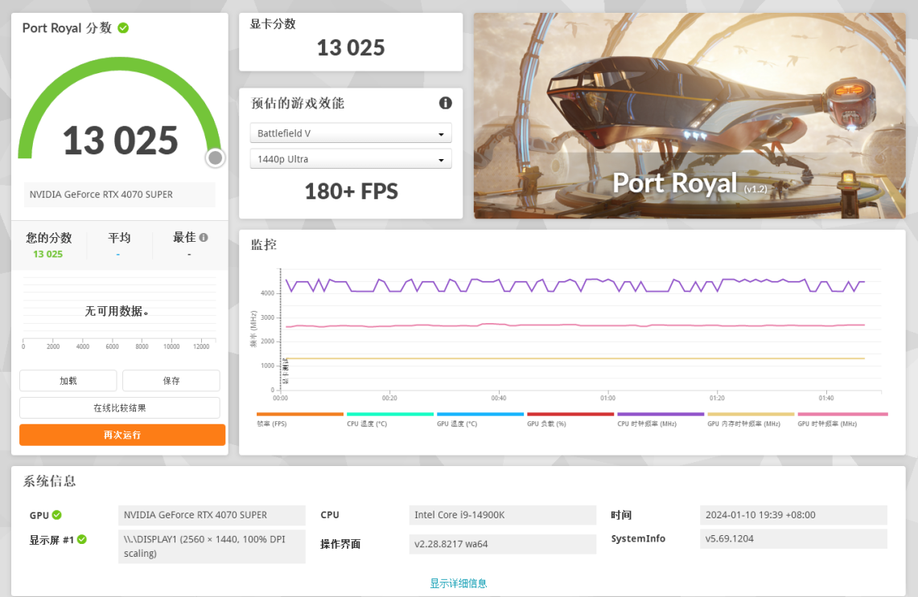This screenshot has height=597, width=918.
Task: Toggle the orange 帧率 (FPS) legend series
Action: tap(300, 419)
